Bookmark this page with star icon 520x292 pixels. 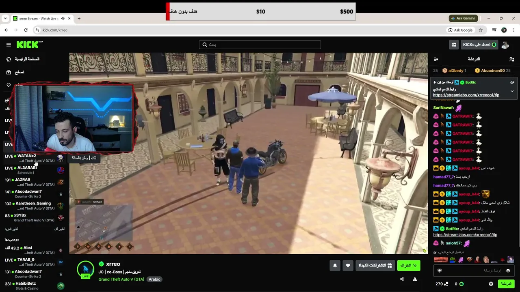tap(481, 30)
